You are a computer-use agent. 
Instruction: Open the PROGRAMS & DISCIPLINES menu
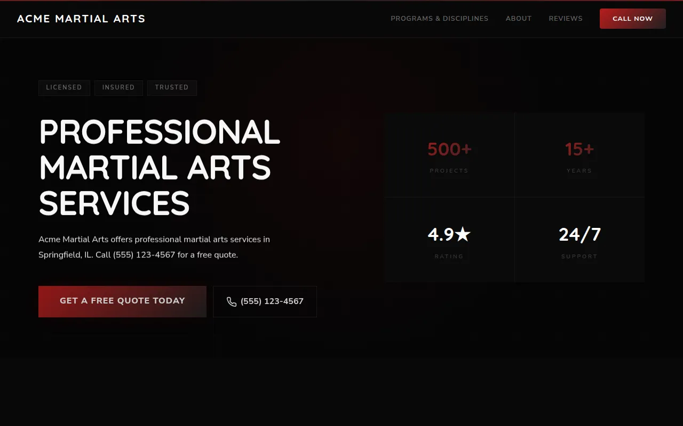click(440, 19)
